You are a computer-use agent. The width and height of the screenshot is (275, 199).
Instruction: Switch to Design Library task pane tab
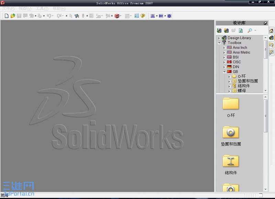(x=271, y=37)
